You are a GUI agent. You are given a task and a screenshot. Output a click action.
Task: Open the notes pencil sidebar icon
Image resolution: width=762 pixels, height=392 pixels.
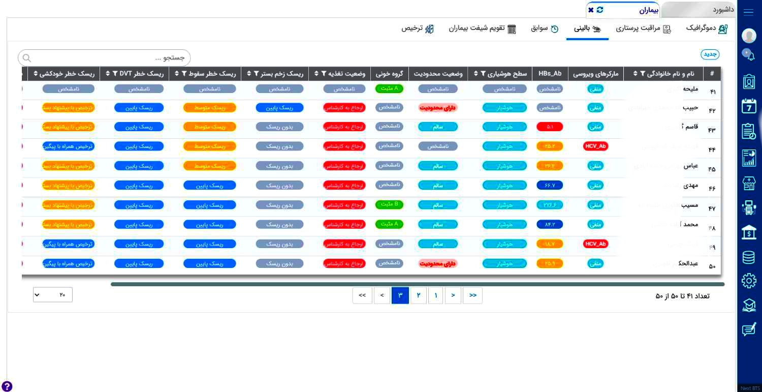tap(749, 329)
